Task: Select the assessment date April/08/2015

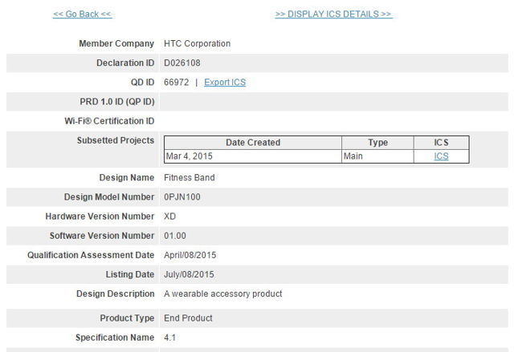Action: tap(190, 255)
